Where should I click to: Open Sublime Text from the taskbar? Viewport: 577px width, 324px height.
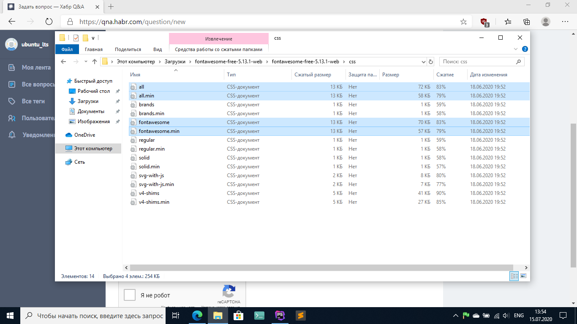tap(300, 315)
